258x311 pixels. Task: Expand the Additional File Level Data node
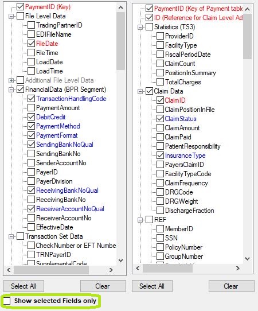coord(11,80)
